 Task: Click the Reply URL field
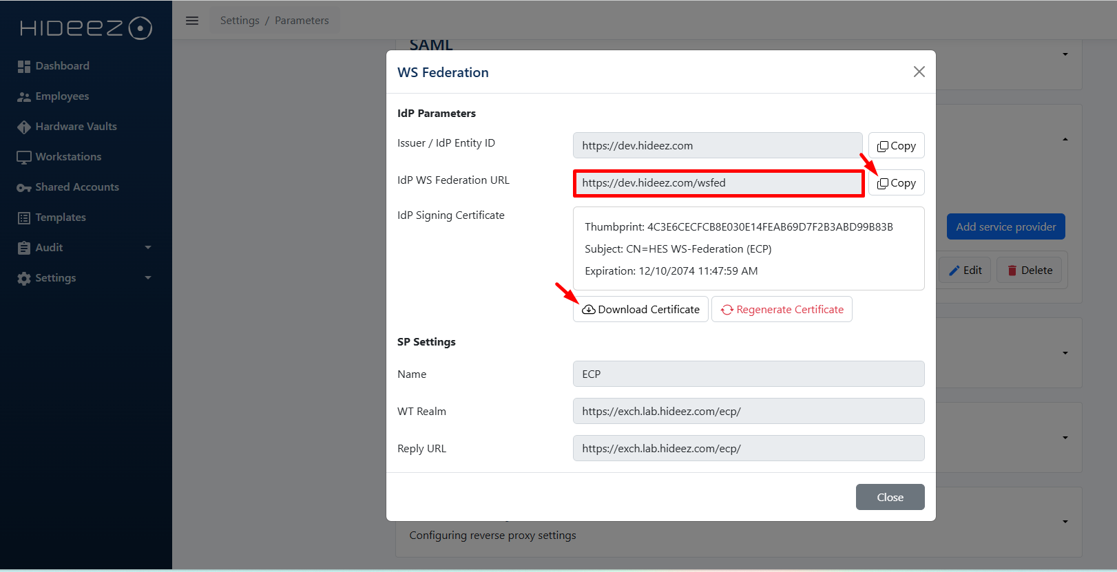pos(748,449)
